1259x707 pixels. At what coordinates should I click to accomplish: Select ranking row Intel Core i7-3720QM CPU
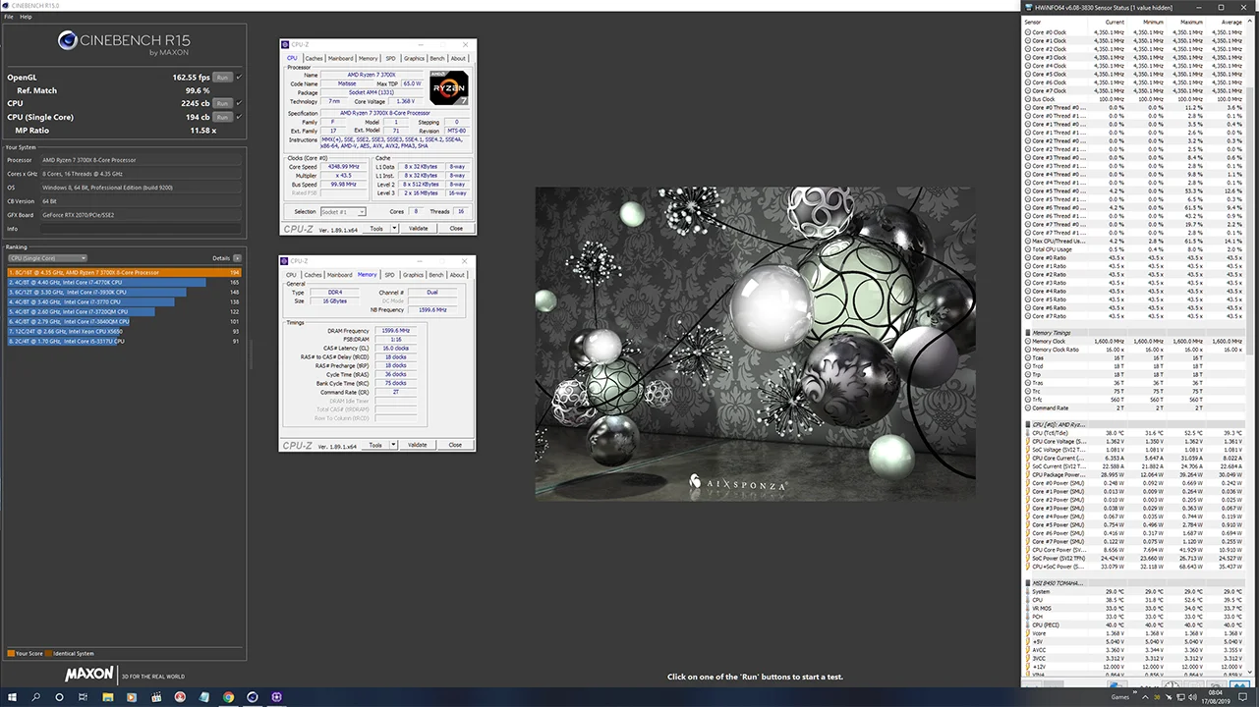[x=124, y=311]
